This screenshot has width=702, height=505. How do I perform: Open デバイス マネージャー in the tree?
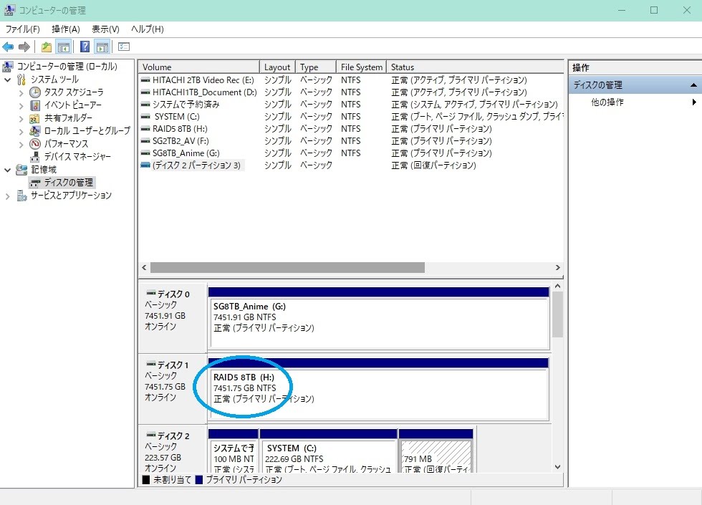pos(77,157)
